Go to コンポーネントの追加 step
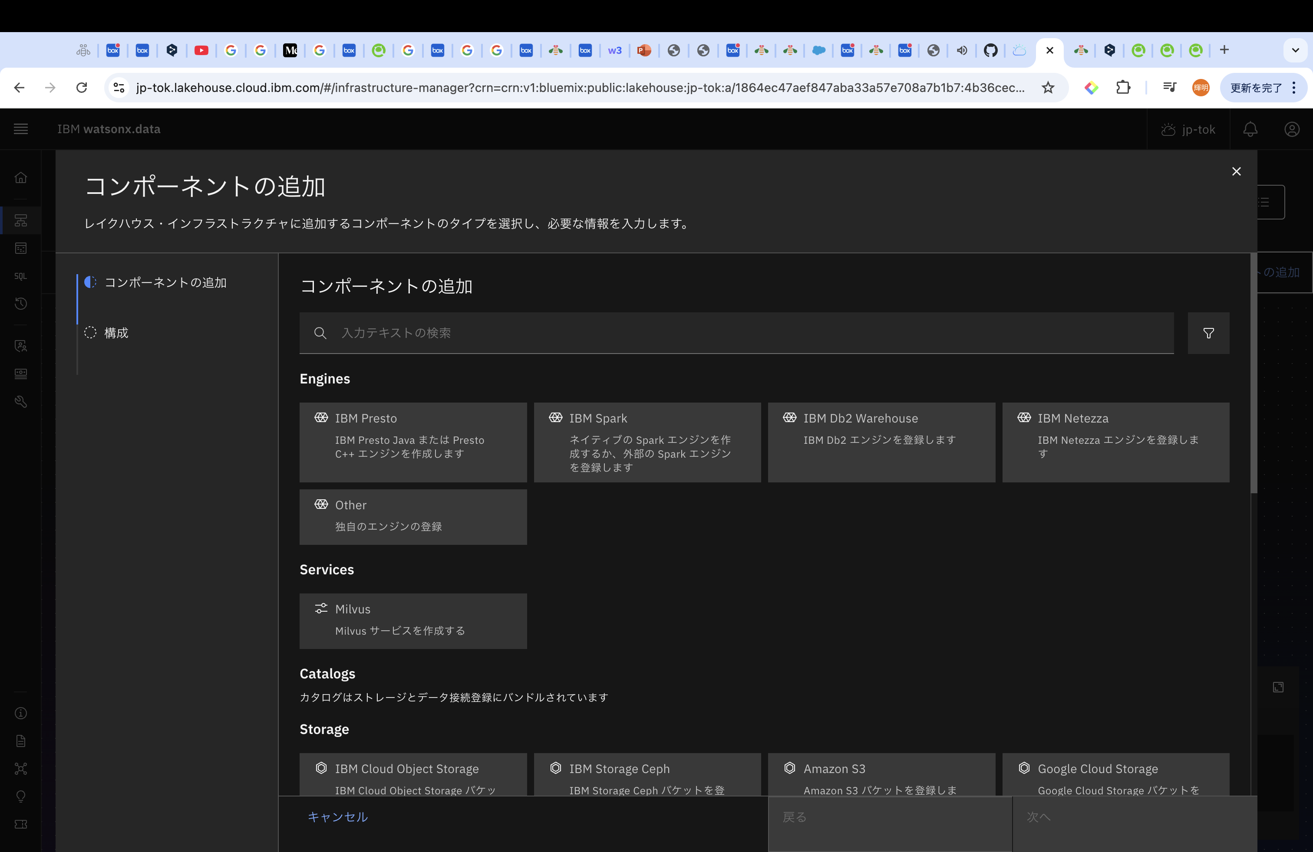 165,283
